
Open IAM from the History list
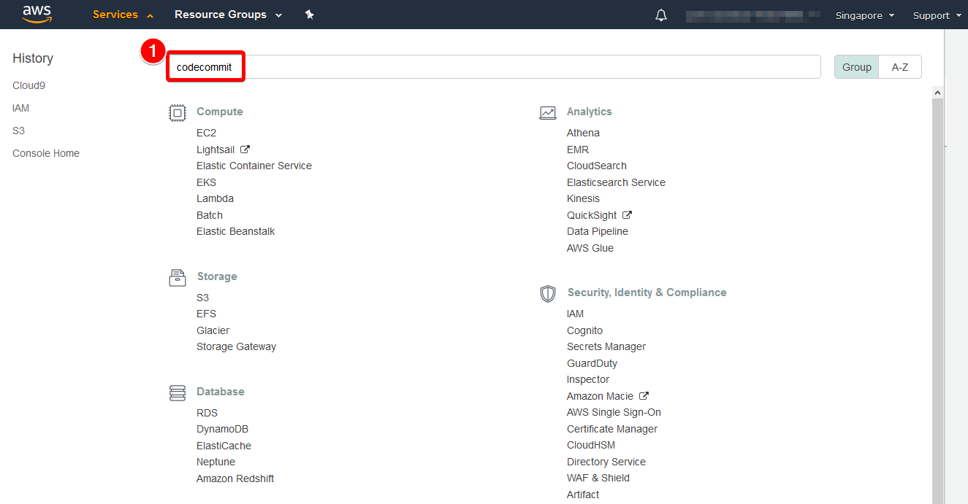(21, 108)
